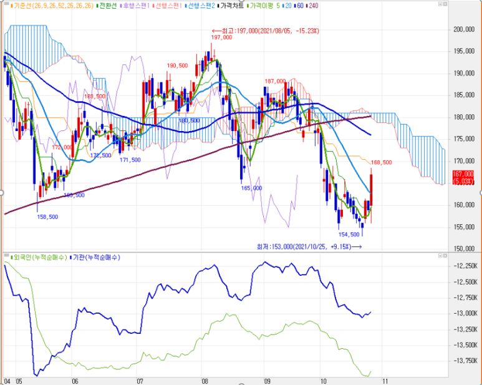Click the 최고 197,000 high price annotation
482x385 pixels.
pos(266,31)
